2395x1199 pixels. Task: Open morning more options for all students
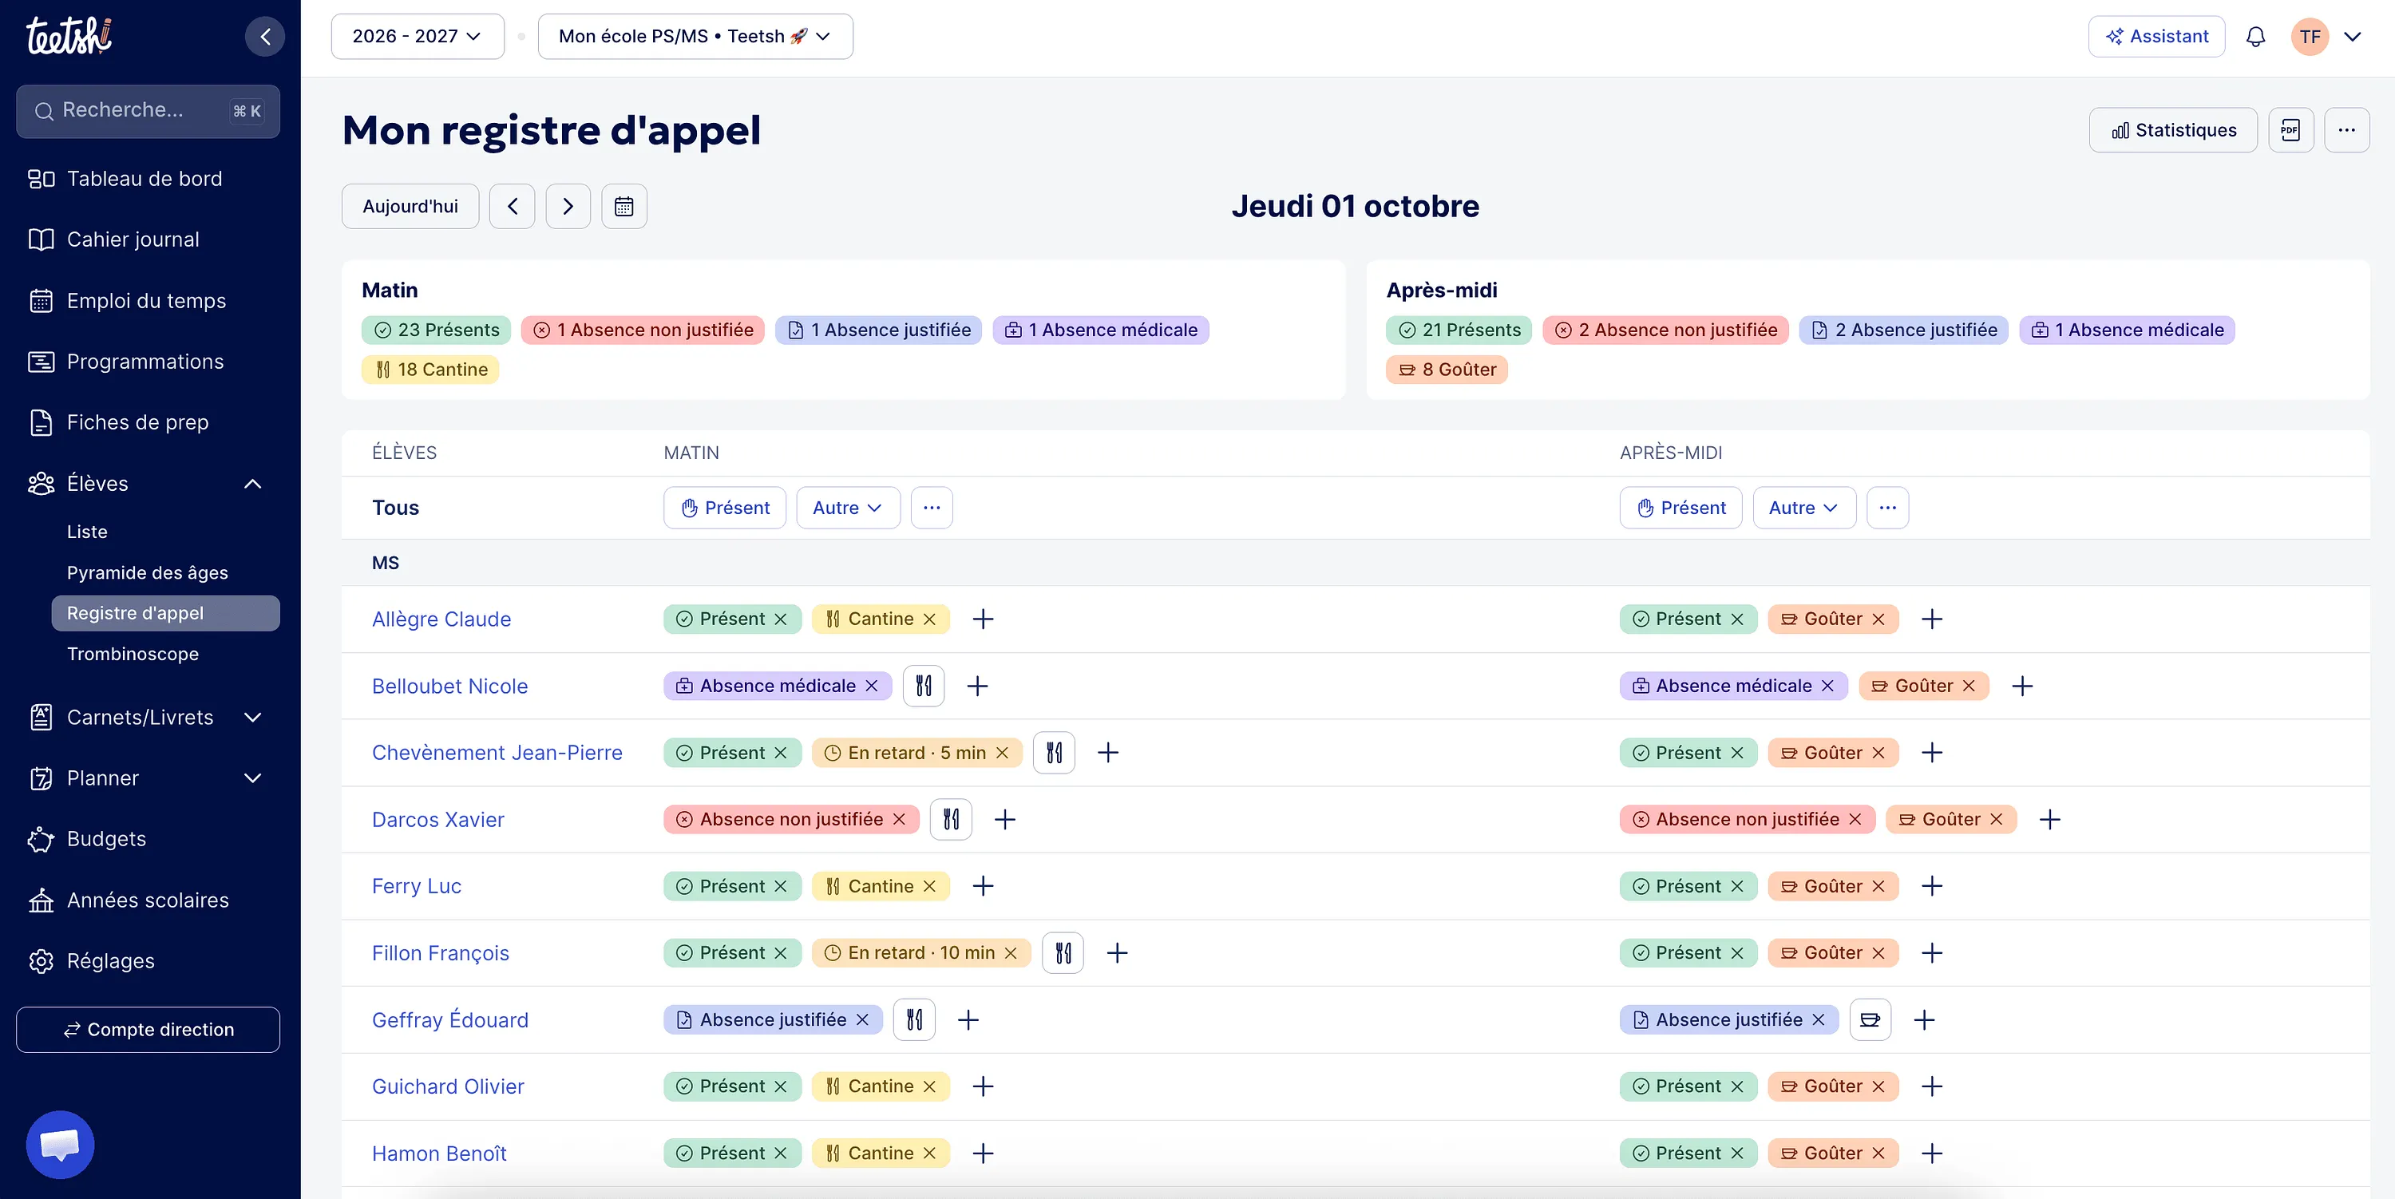coord(932,508)
